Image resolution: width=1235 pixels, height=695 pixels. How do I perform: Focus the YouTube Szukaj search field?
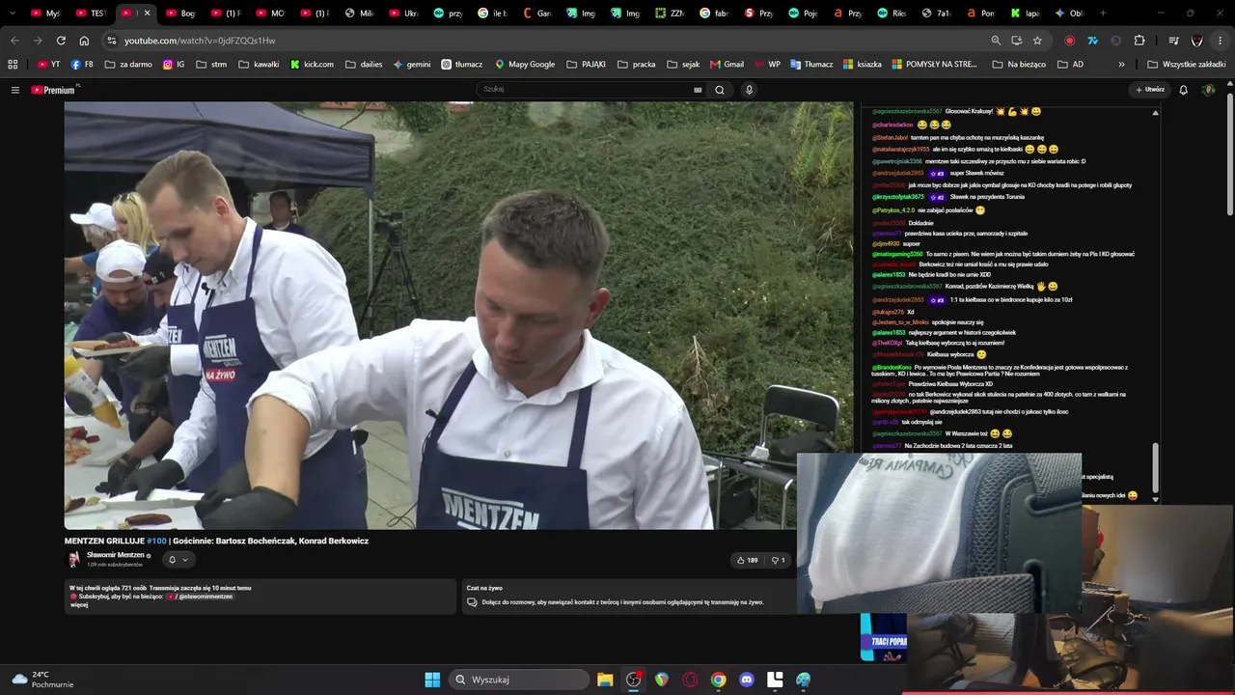coord(590,90)
